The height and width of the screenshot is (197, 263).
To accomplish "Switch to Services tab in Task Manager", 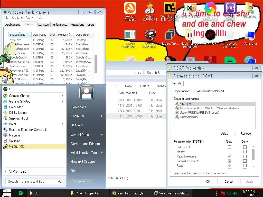I will click(43, 25).
